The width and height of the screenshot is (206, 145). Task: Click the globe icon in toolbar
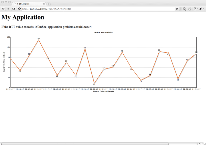(190, 9)
